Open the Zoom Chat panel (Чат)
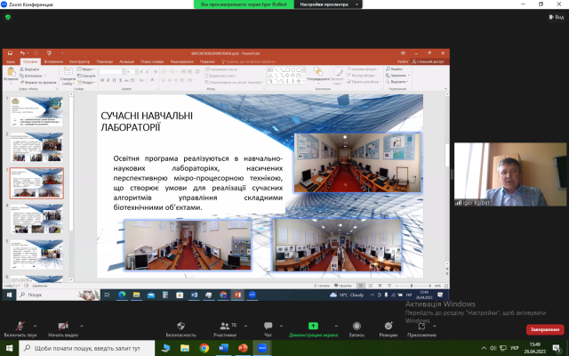The image size is (569, 356). [268, 329]
